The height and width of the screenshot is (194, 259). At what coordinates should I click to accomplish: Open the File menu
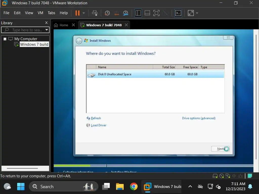[6, 13]
